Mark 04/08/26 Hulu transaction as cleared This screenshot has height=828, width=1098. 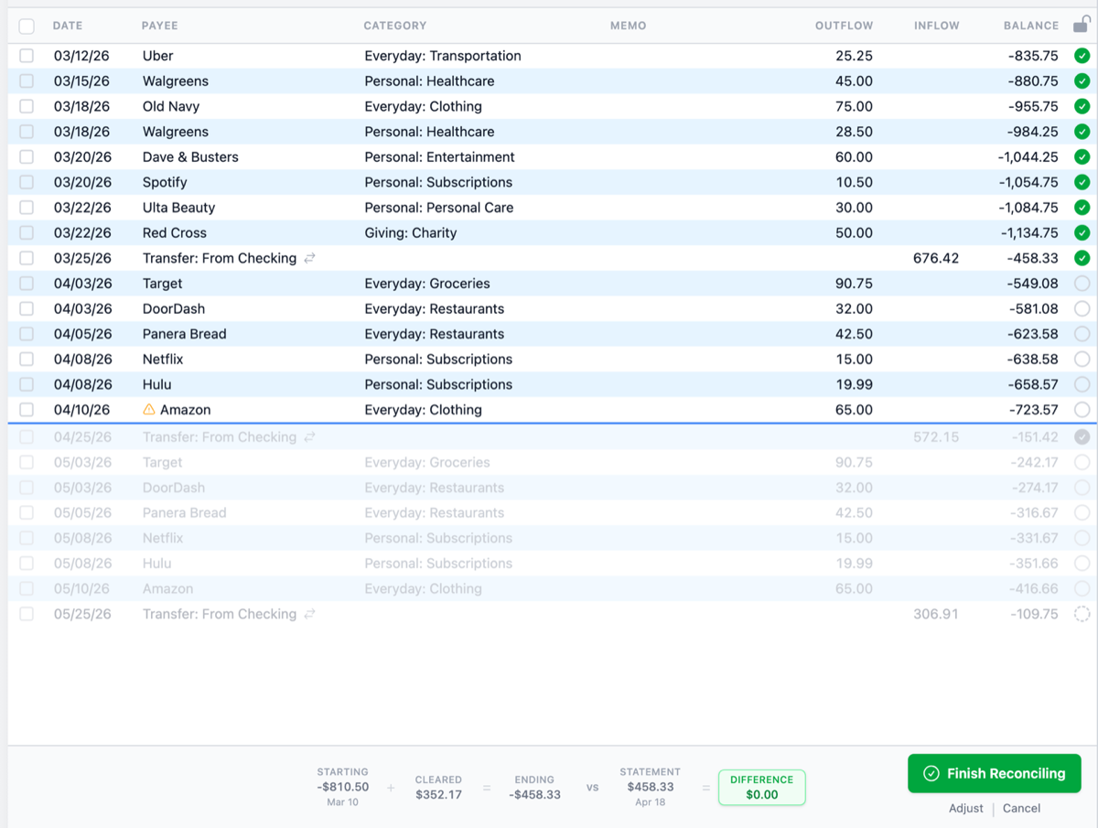tap(1082, 384)
